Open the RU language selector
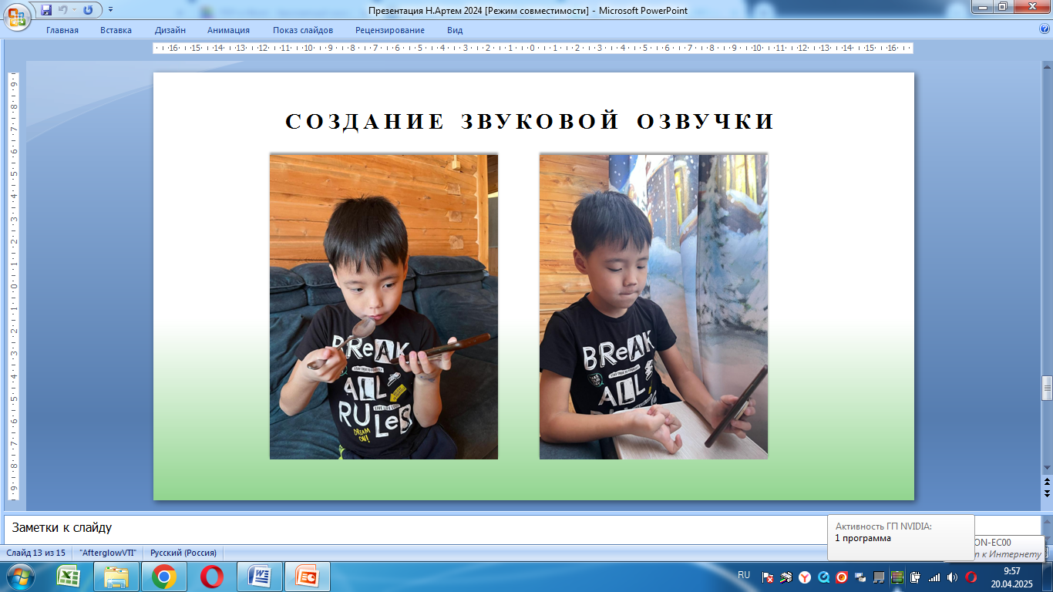 point(744,575)
